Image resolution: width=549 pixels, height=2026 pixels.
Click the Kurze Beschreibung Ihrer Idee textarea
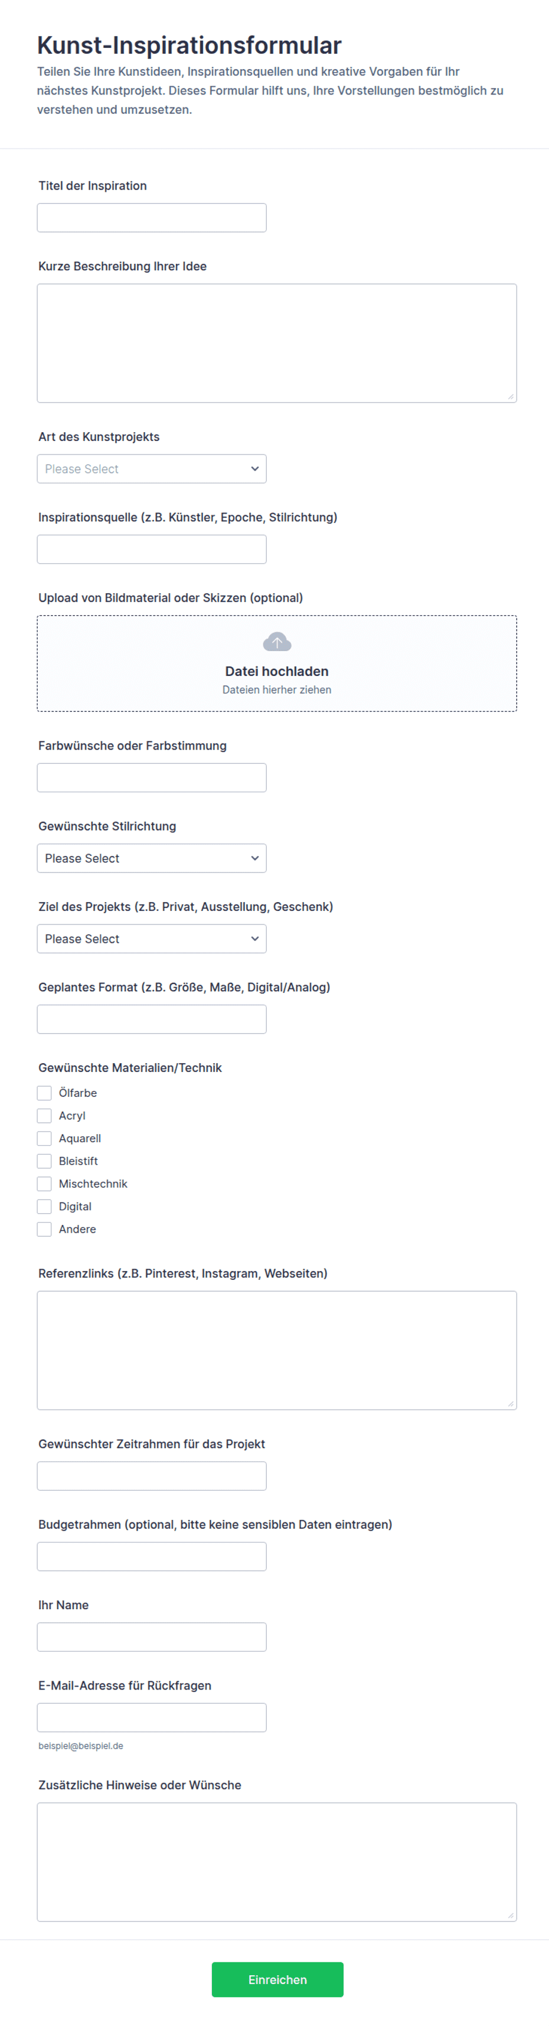point(277,343)
